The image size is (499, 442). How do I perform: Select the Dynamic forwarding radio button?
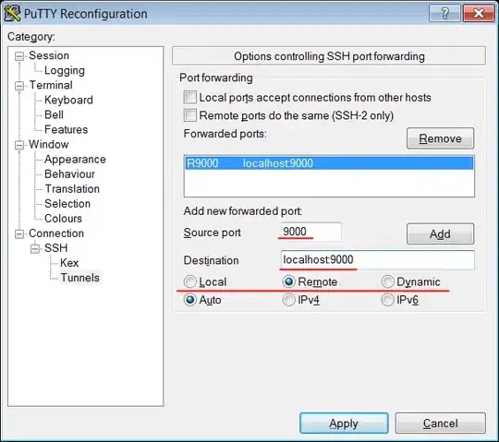(387, 281)
